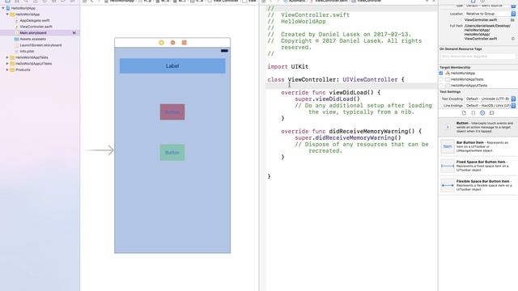518x291 pixels.
Task: Open Assets.xcassets in navigator
Action: (32, 39)
